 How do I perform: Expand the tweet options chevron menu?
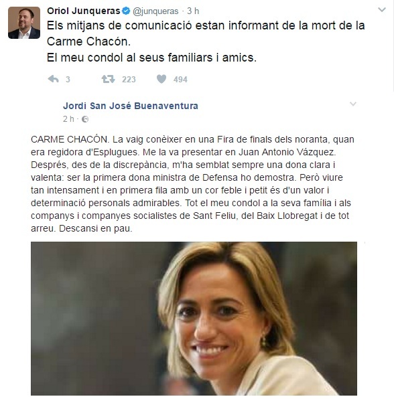382,10
